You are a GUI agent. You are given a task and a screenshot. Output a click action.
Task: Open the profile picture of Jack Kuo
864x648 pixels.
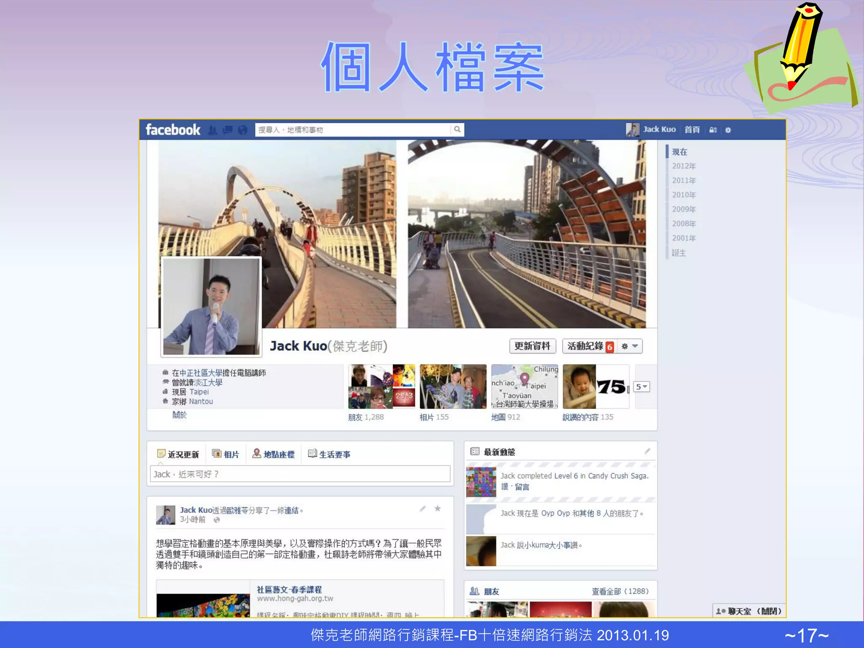point(211,306)
